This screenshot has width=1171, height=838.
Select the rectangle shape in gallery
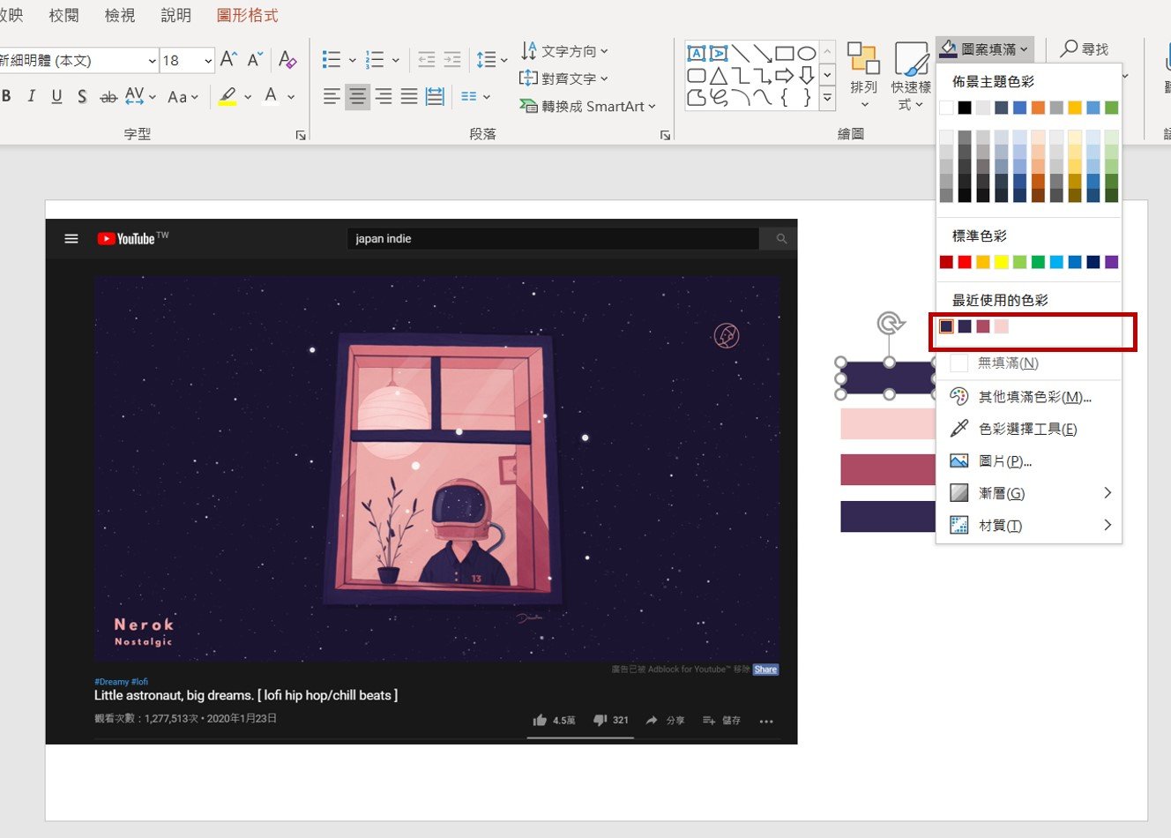(785, 53)
